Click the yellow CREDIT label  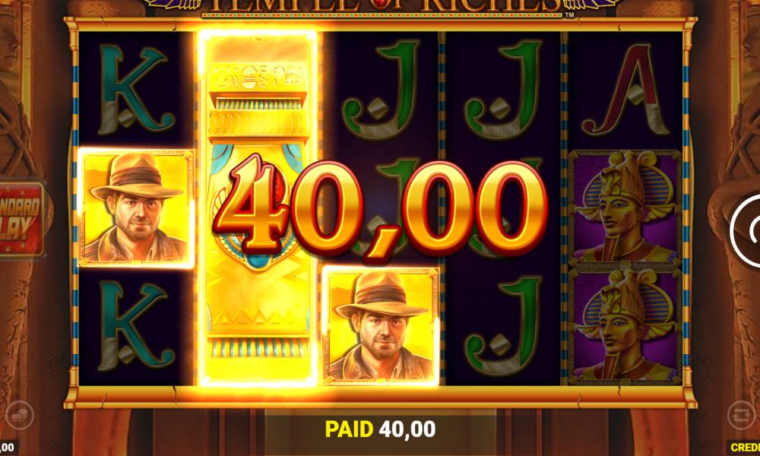pos(745,448)
